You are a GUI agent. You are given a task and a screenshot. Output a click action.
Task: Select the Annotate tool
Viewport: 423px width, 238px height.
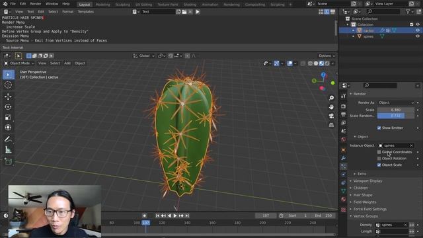pos(8,139)
